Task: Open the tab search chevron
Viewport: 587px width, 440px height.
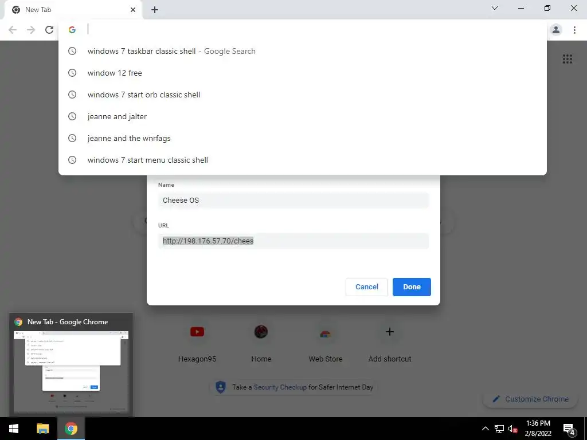Action: pyautogui.click(x=495, y=8)
